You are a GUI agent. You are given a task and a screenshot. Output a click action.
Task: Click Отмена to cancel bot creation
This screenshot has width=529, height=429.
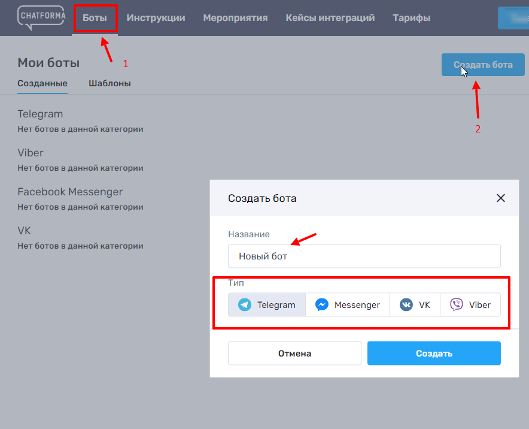point(294,354)
